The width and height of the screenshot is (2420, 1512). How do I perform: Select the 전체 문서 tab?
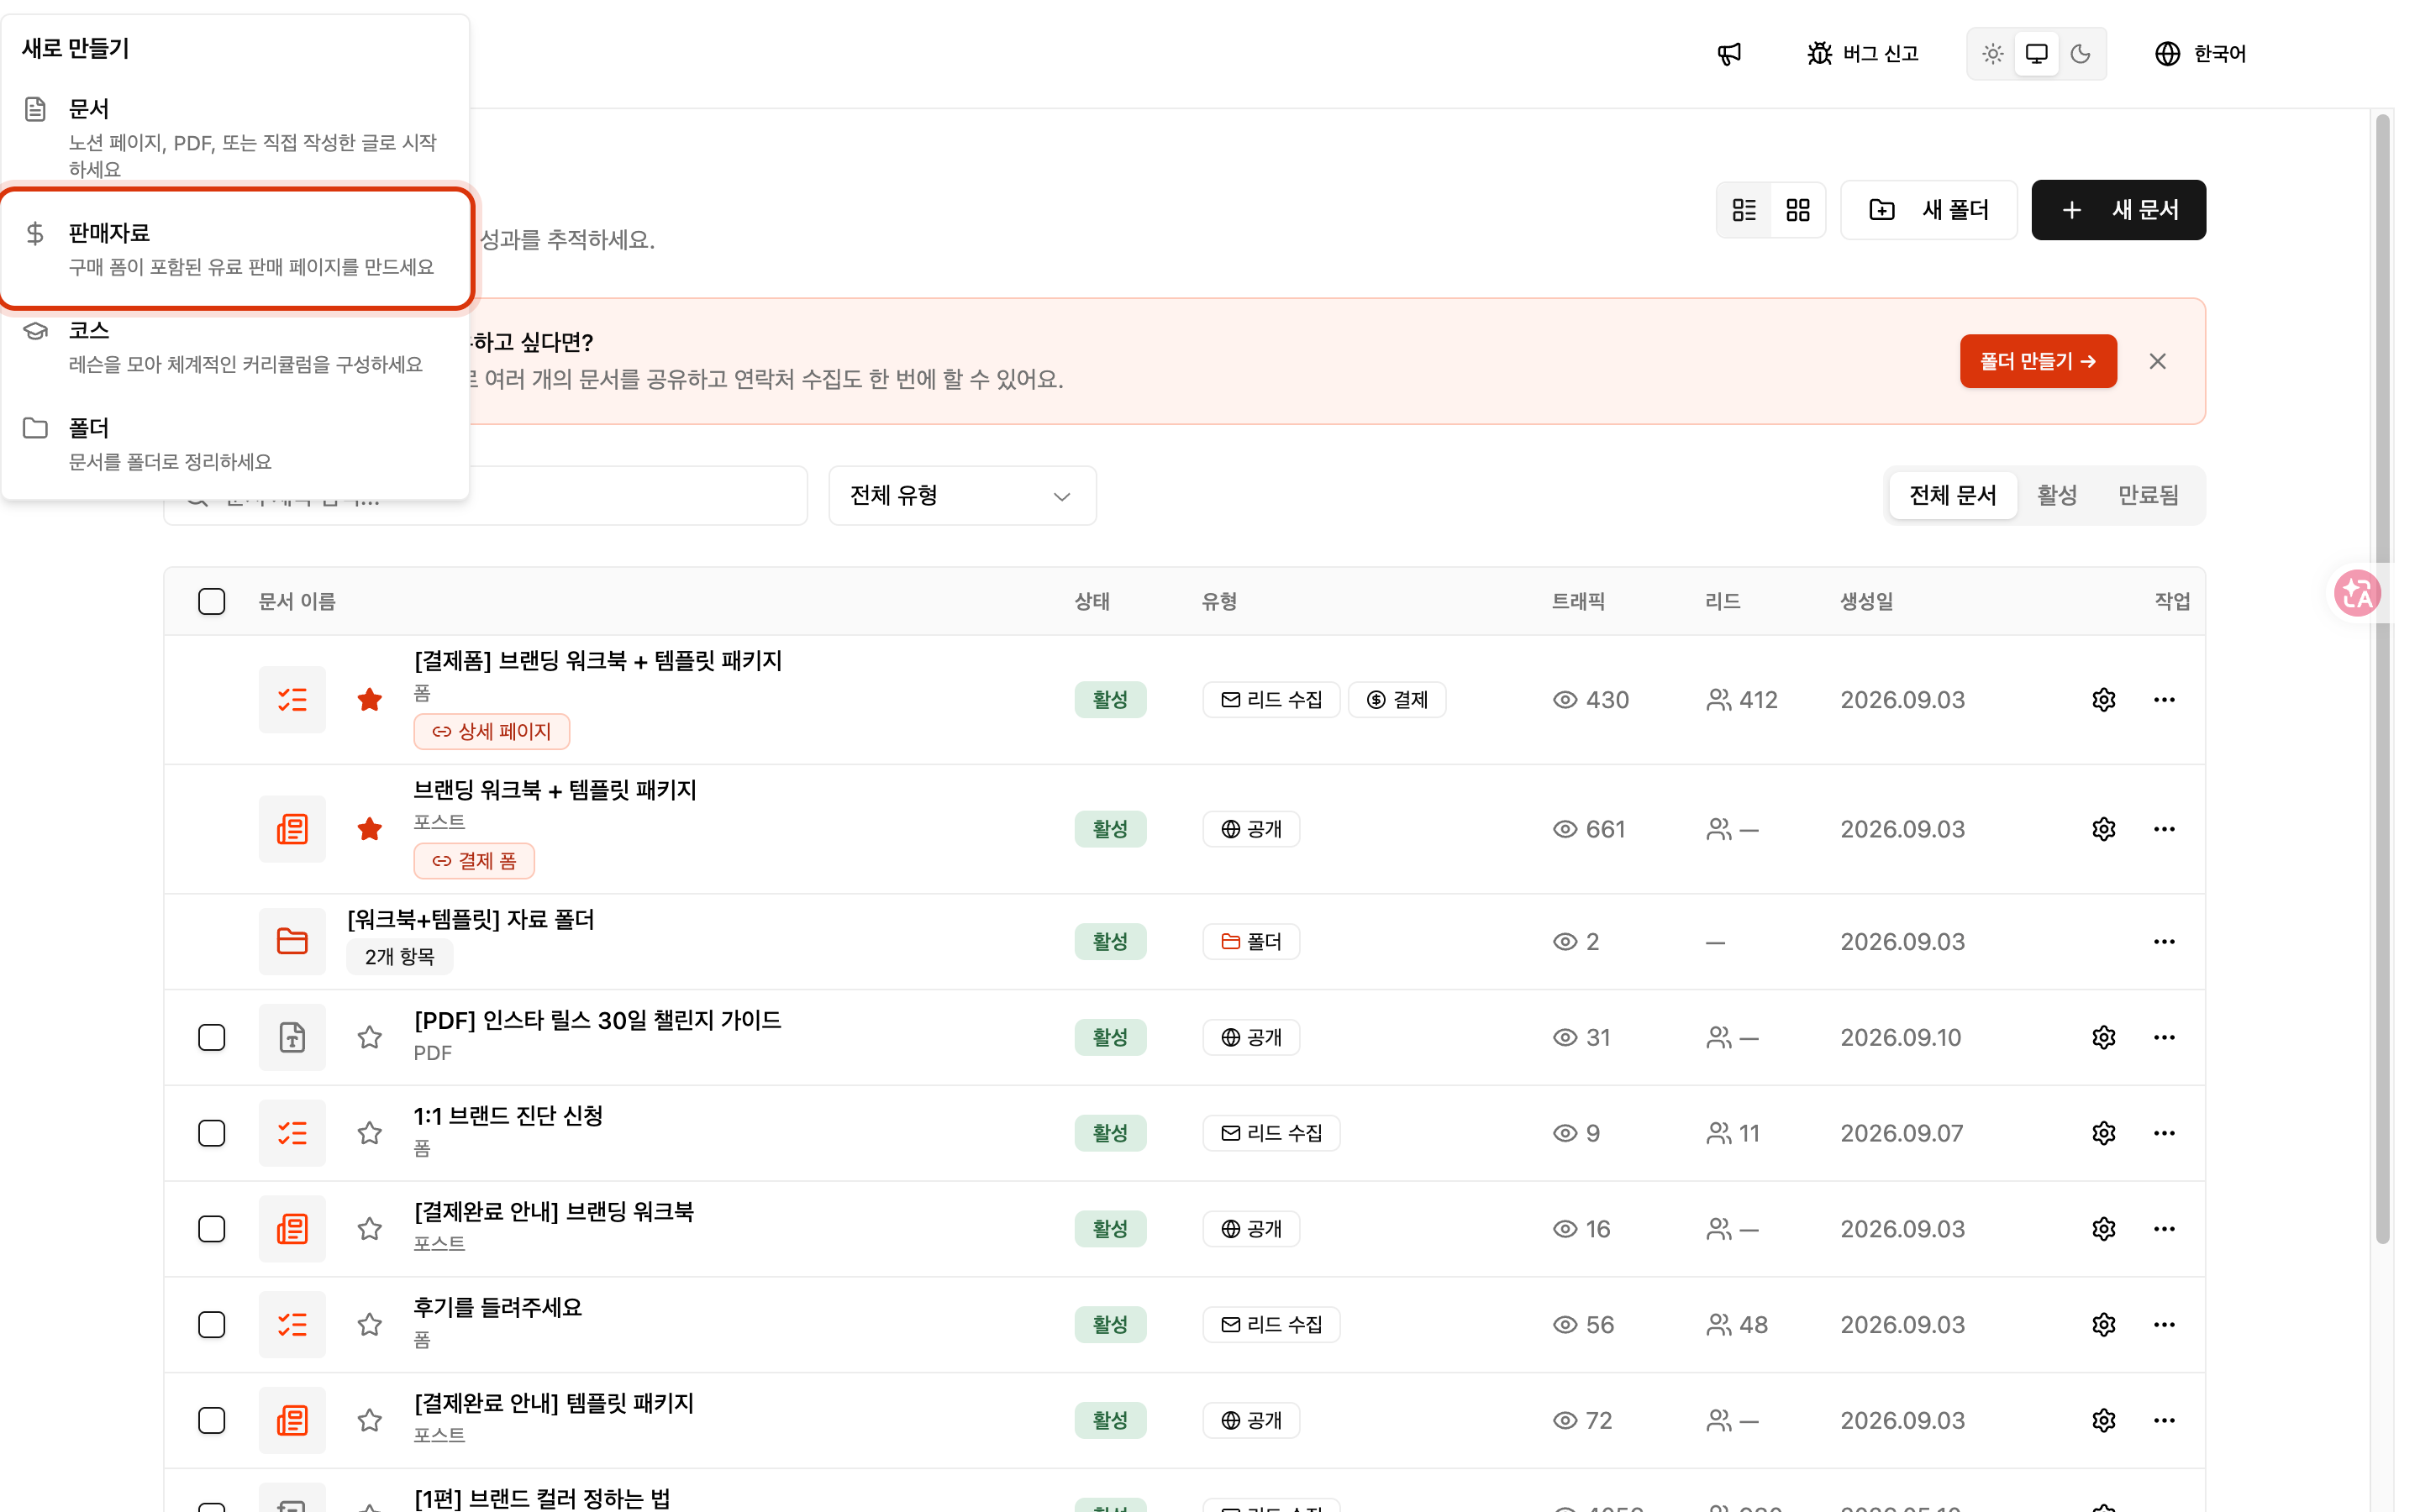[1952, 495]
